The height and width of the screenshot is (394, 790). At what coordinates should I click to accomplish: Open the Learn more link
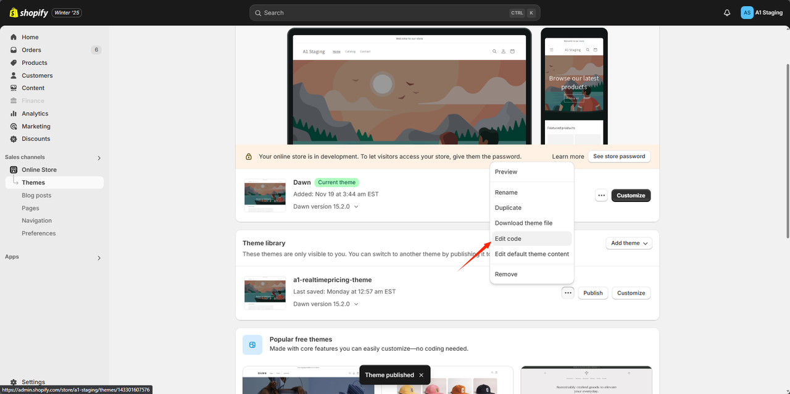pyautogui.click(x=568, y=157)
